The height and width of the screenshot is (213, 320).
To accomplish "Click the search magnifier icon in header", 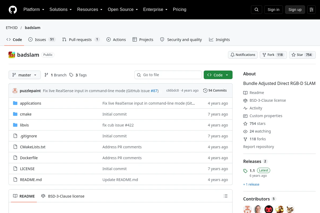I will pos(257,10).
